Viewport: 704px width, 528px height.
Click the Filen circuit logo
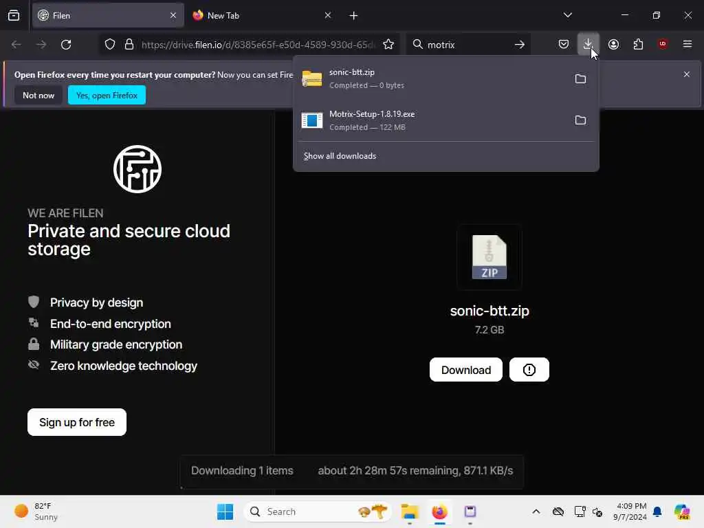(137, 169)
